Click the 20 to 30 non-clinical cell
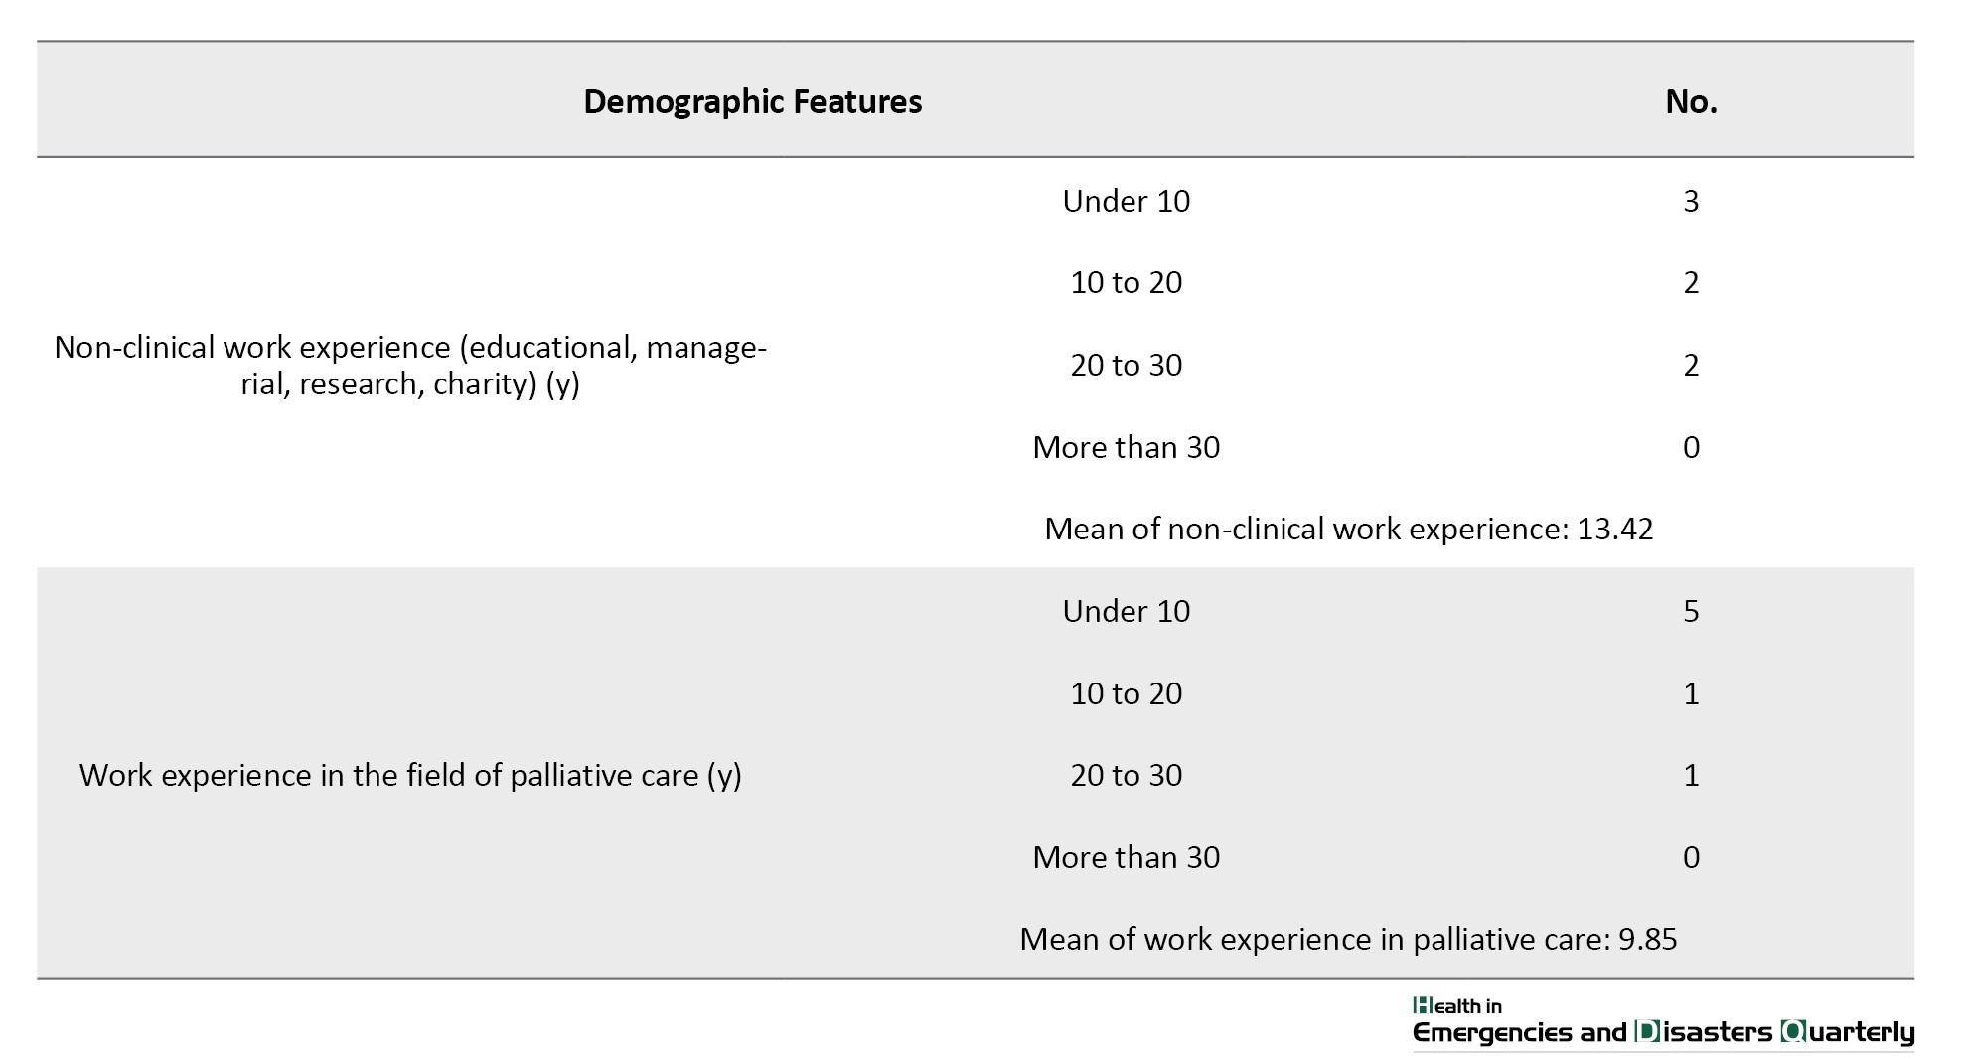 pos(1126,365)
